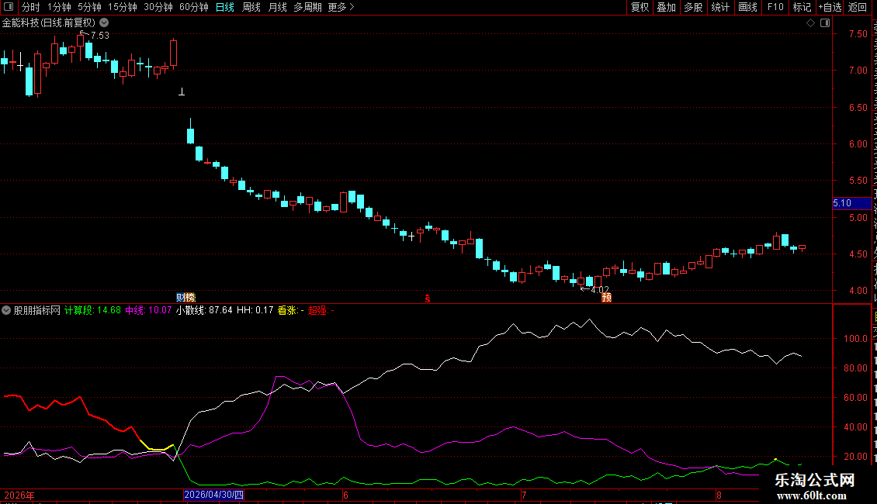
Task: Open dropdown beside 股朋指标网 indicator name
Action: (x=6, y=310)
